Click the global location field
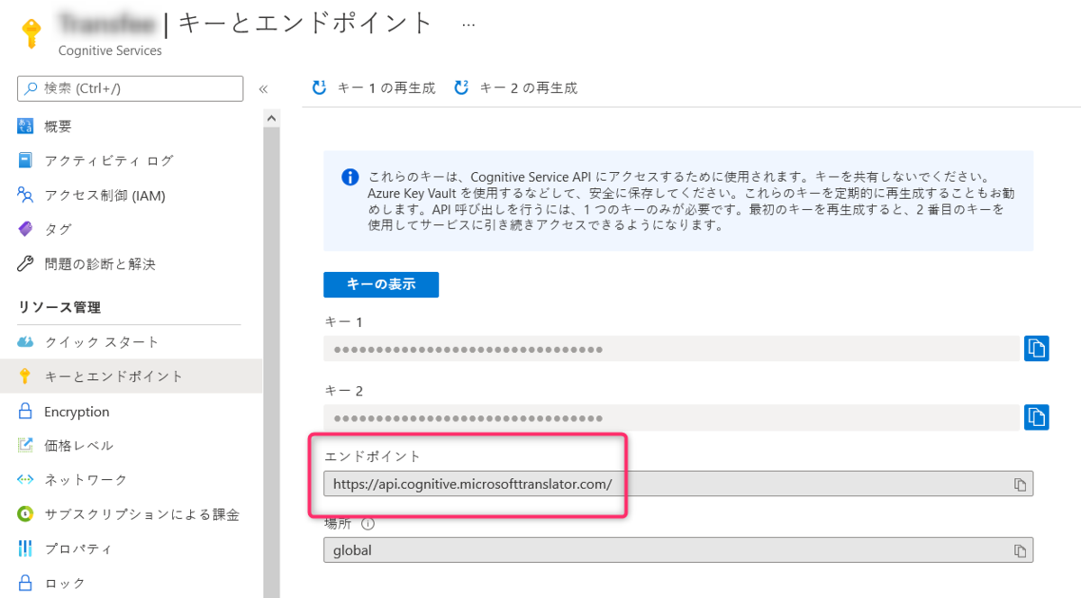 tap(678, 549)
